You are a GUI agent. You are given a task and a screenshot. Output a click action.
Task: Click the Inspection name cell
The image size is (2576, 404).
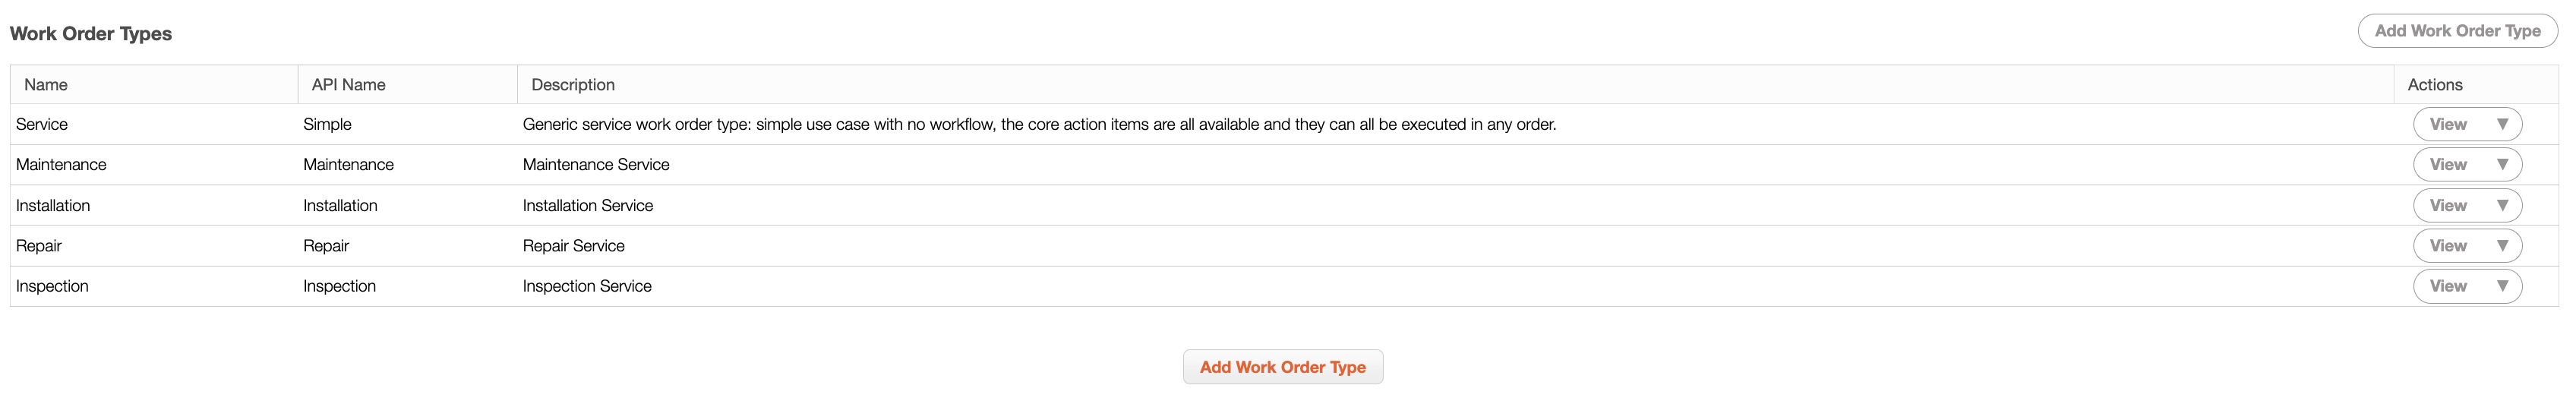(52, 286)
